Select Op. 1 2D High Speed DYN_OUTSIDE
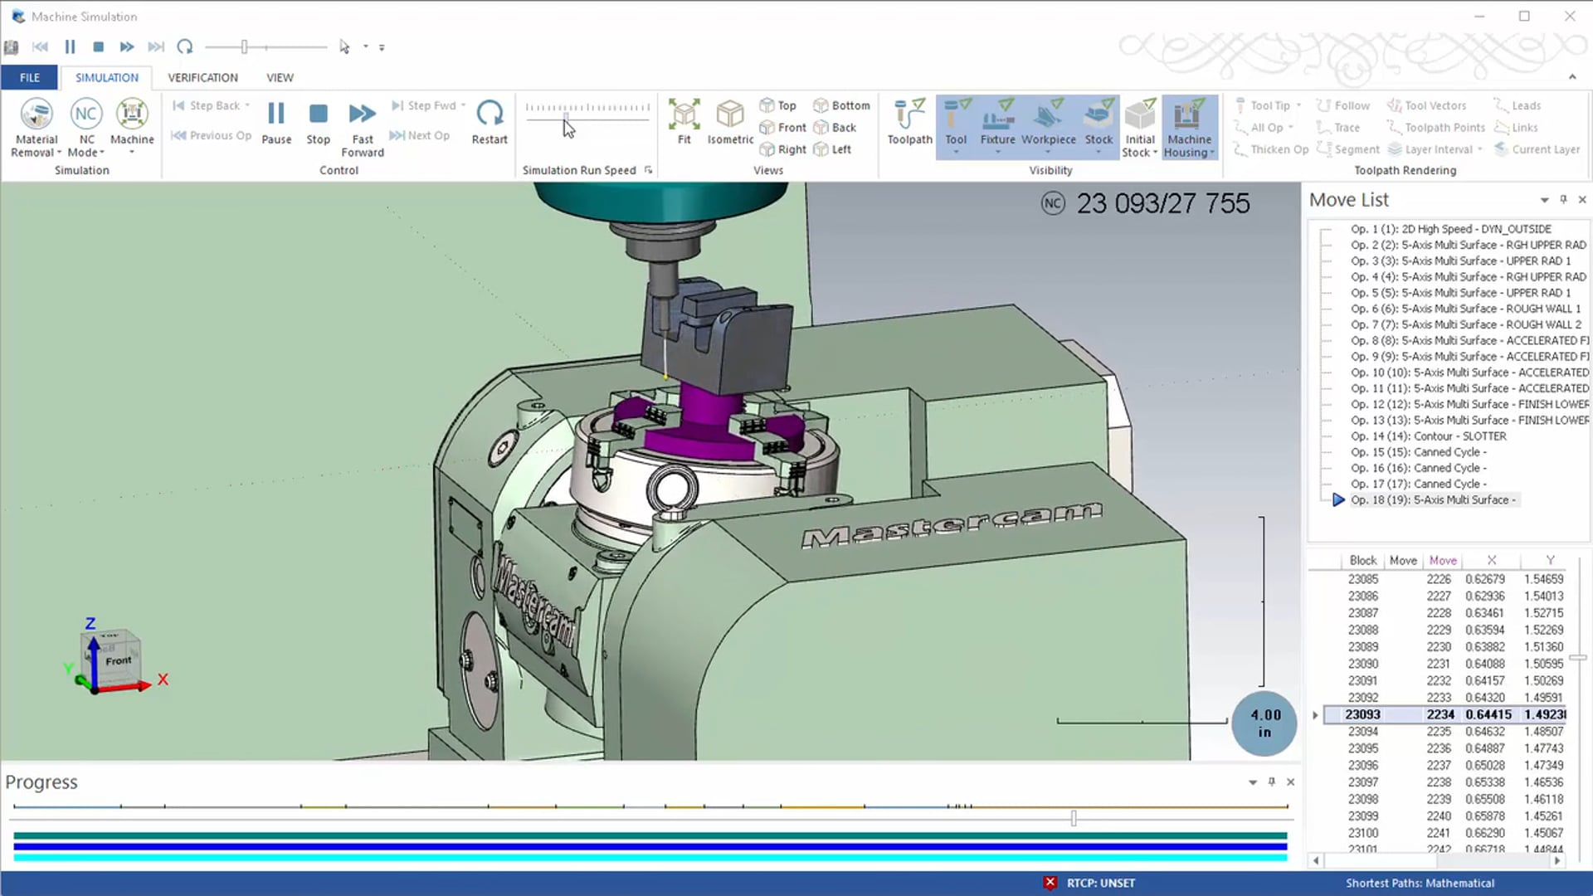 1450,229
